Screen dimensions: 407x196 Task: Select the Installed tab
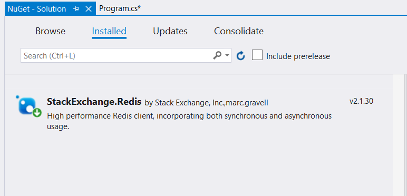pos(109,31)
